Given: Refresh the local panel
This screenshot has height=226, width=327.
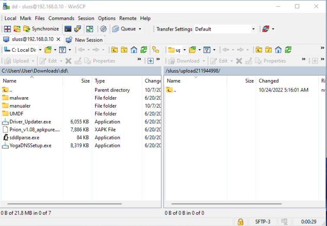Looking at the screenshot, I should 144,50.
